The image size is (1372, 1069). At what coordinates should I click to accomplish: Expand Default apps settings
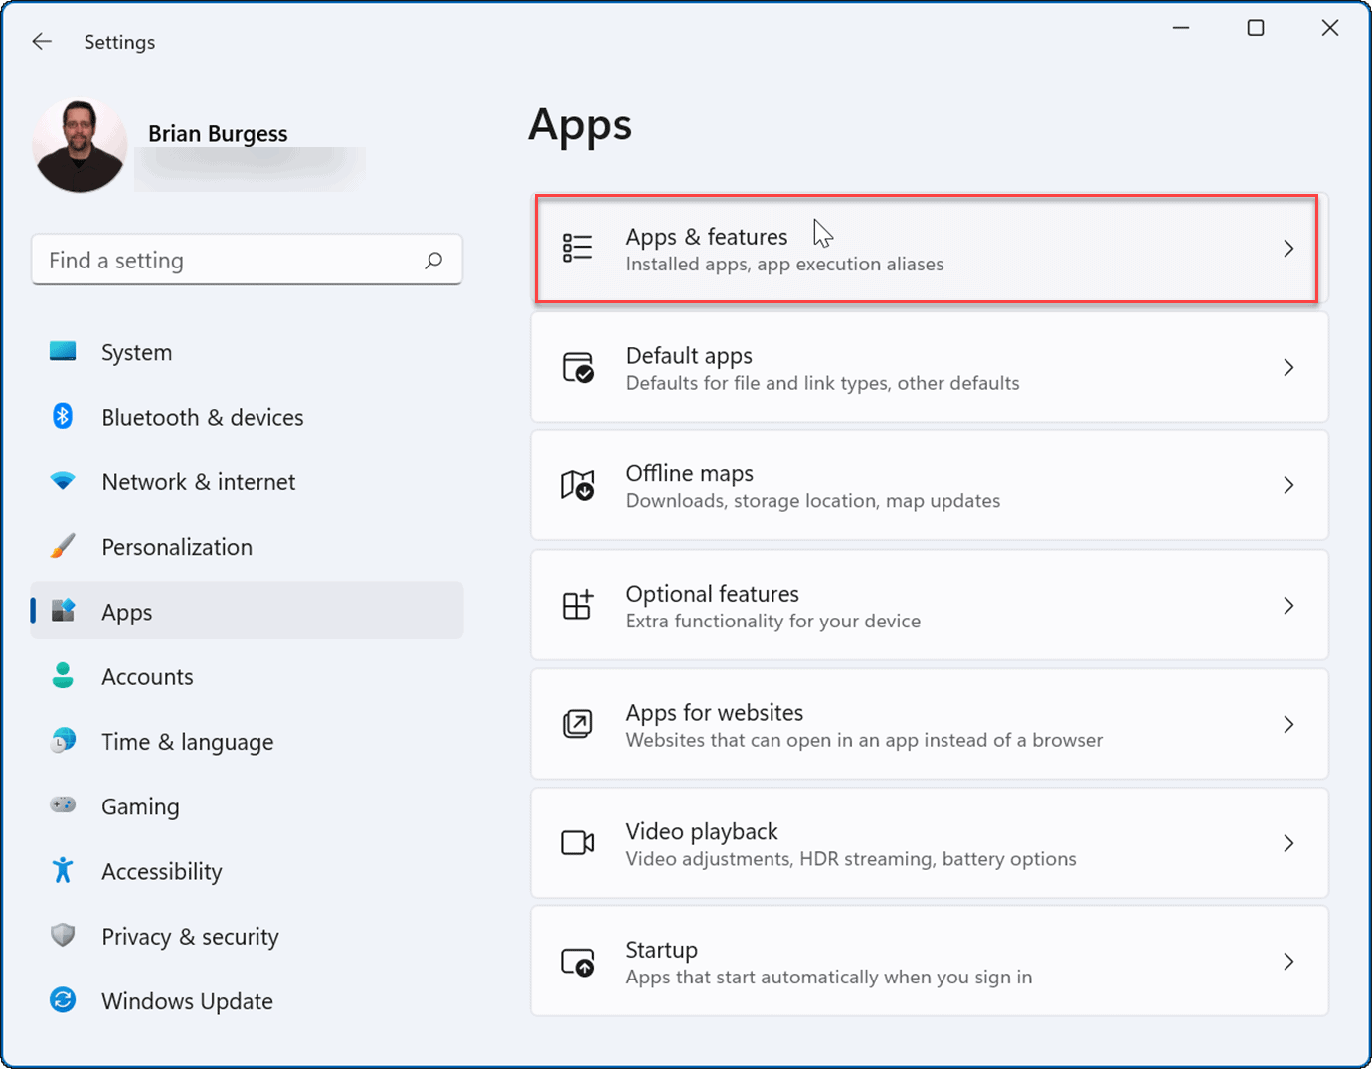coord(1288,367)
